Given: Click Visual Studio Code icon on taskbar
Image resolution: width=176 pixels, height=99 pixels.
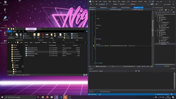Looking at the screenshot, I should coord(61,97).
